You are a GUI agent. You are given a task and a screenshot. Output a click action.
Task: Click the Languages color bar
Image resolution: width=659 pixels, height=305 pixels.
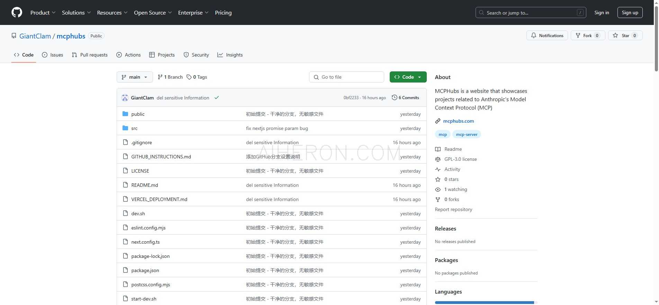coord(486,303)
